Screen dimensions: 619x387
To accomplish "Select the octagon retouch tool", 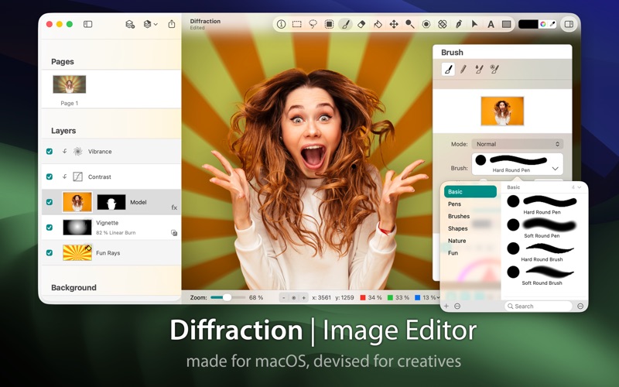I will (426, 24).
